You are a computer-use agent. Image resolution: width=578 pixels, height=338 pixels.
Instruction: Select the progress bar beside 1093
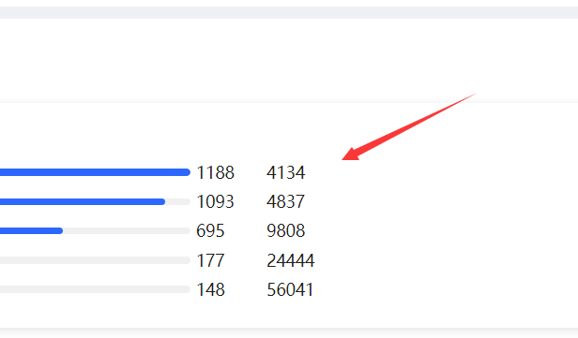click(95, 201)
